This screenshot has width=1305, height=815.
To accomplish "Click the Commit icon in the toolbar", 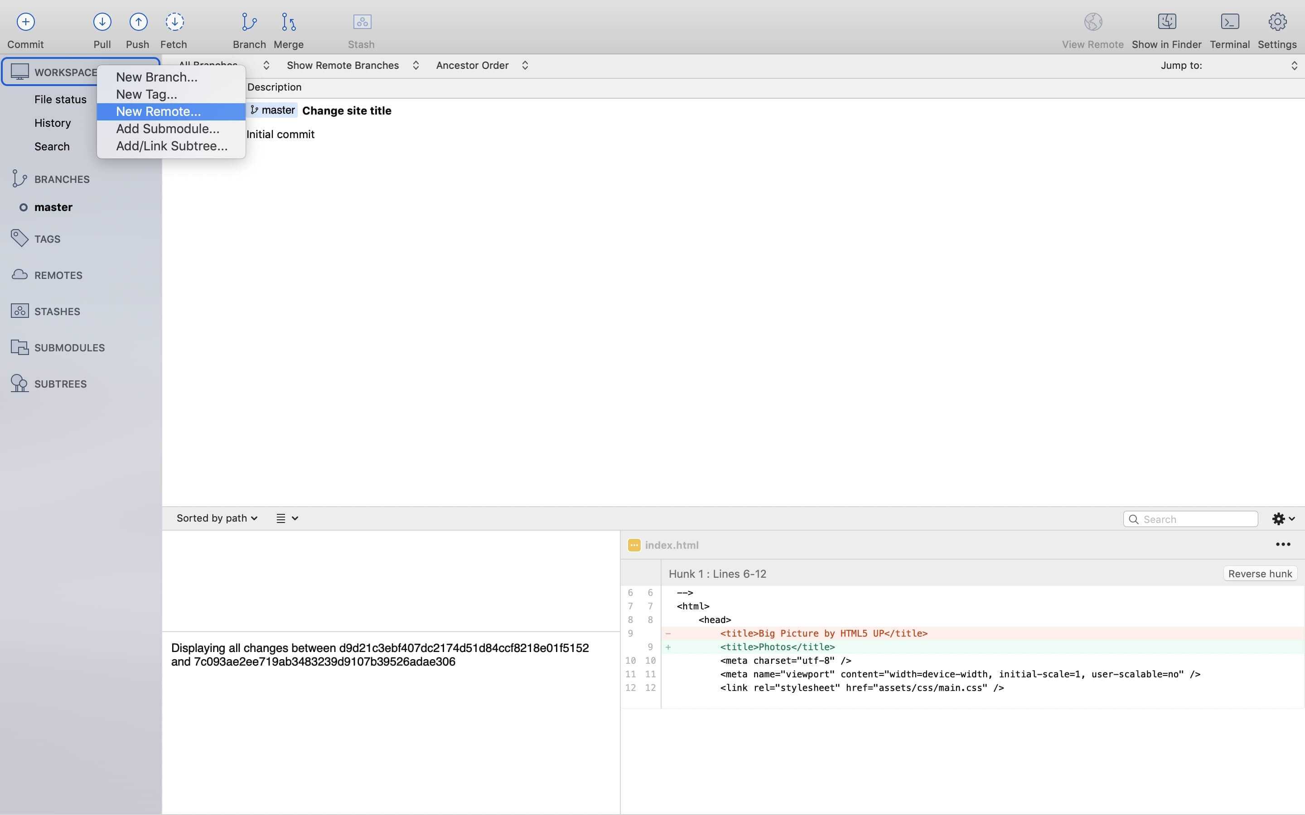I will pos(25,22).
